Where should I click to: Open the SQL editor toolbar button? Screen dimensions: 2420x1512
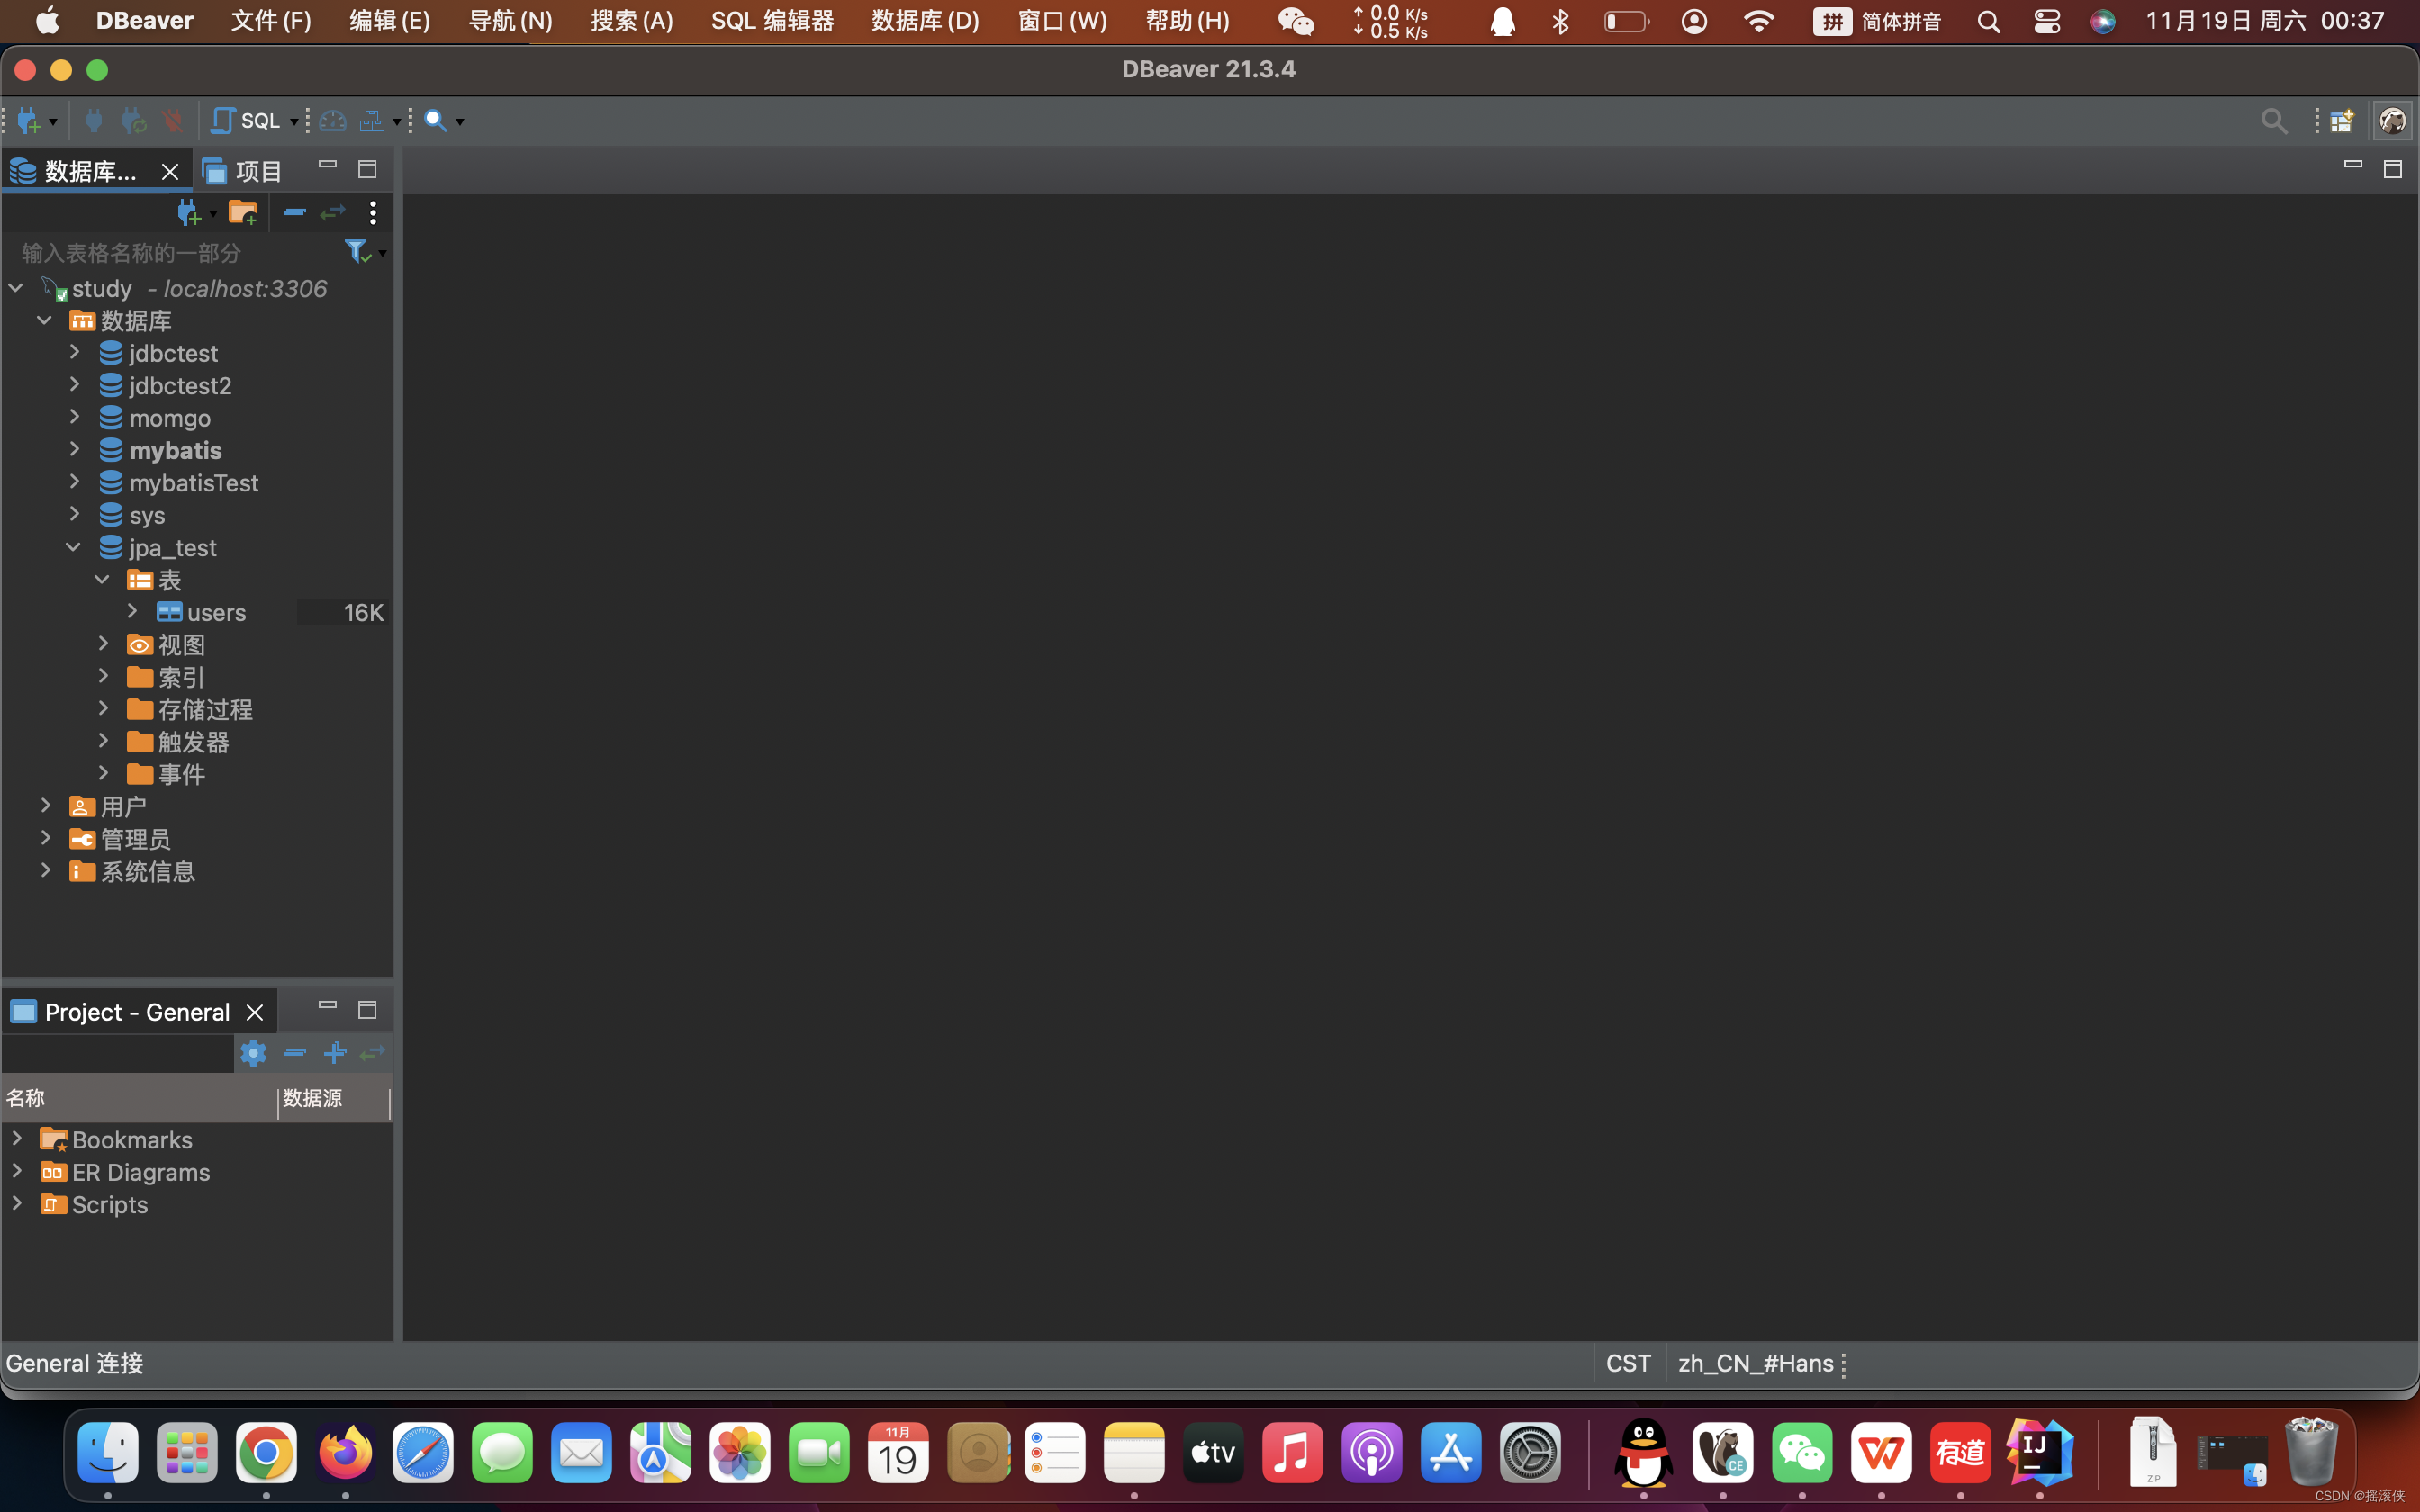246,121
